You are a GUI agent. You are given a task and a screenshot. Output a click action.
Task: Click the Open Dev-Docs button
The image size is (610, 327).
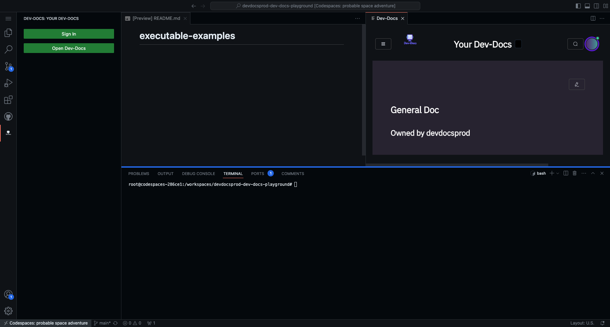pyautogui.click(x=69, y=48)
